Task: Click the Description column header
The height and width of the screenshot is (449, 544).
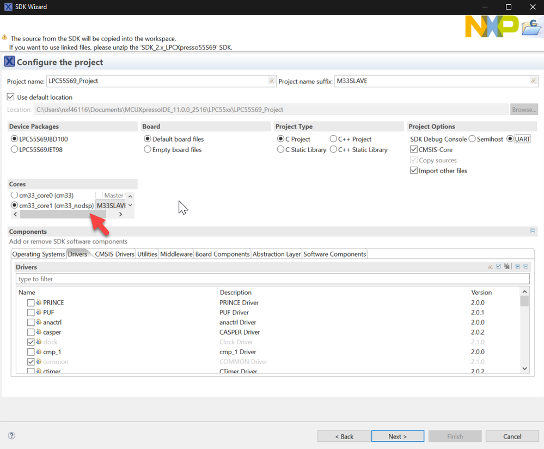Action: coord(343,292)
